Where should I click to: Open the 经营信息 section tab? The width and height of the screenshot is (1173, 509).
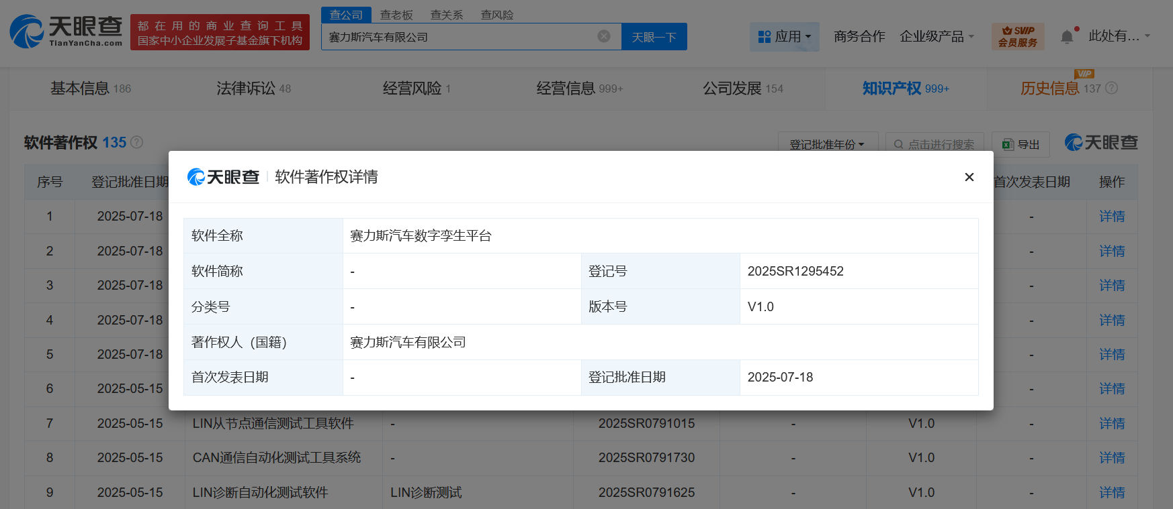click(x=579, y=89)
